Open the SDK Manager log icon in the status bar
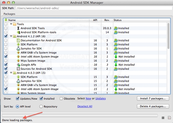 click(x=169, y=118)
